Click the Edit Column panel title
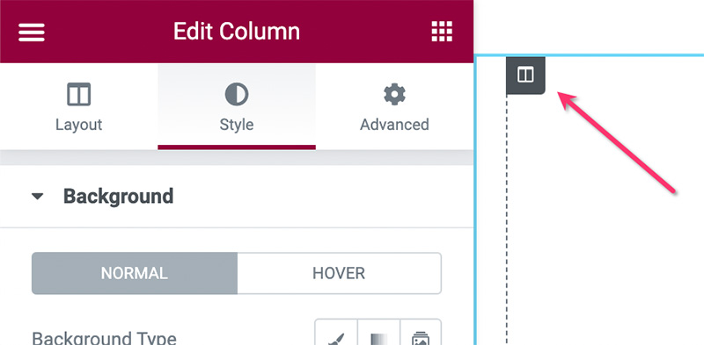Image resolution: width=704 pixels, height=345 pixels. 237,32
